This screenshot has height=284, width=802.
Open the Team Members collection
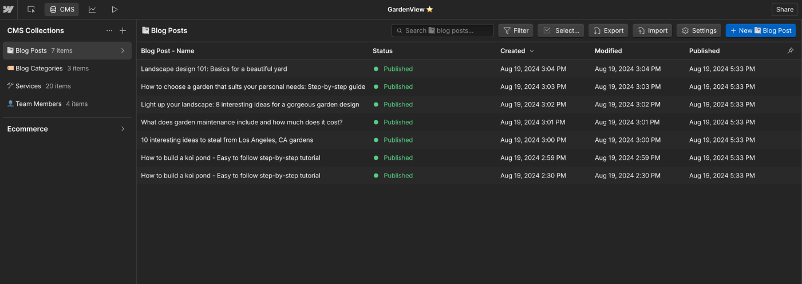(x=38, y=104)
